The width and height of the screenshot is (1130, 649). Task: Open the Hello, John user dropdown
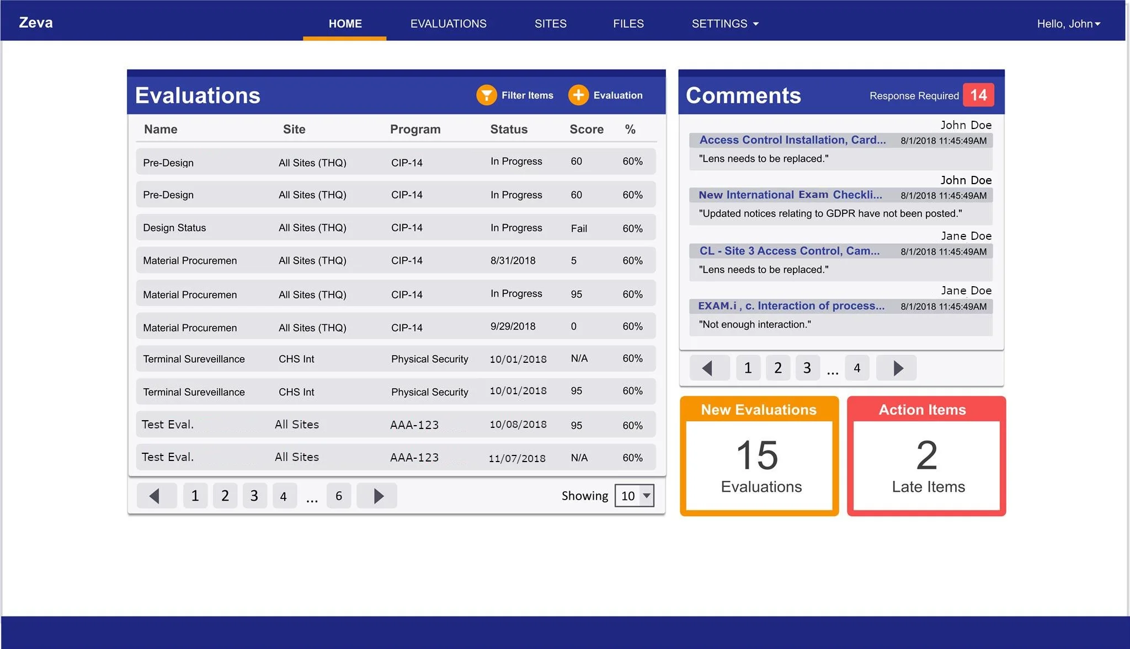point(1068,24)
